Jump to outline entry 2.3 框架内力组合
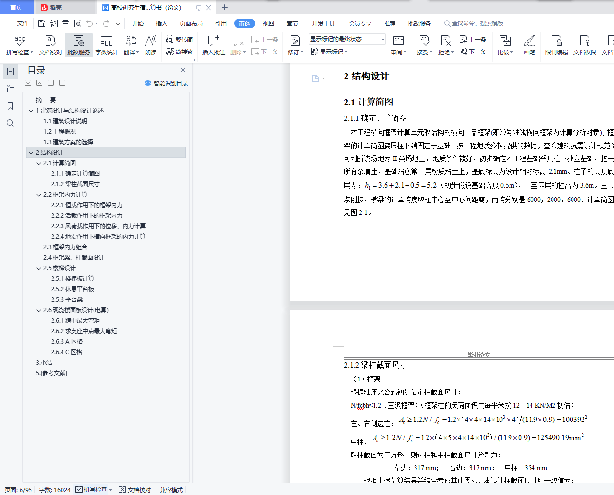This screenshot has width=614, height=495. click(x=65, y=247)
